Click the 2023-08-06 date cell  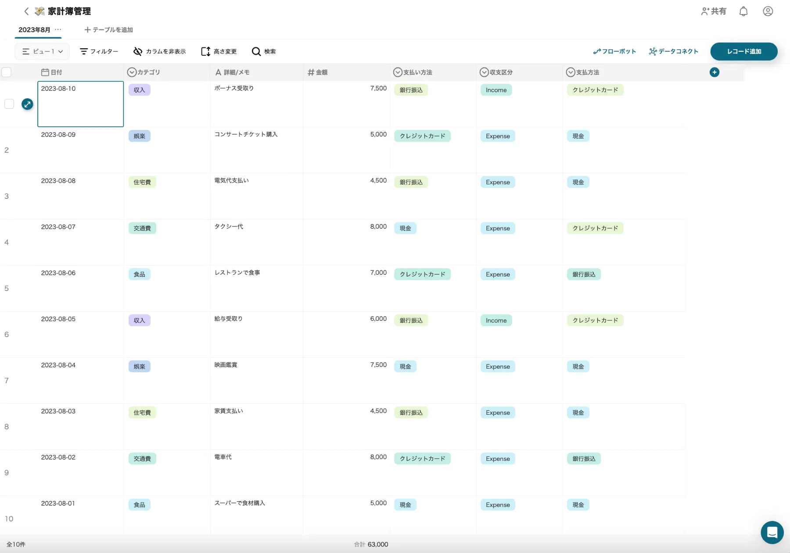[80, 288]
